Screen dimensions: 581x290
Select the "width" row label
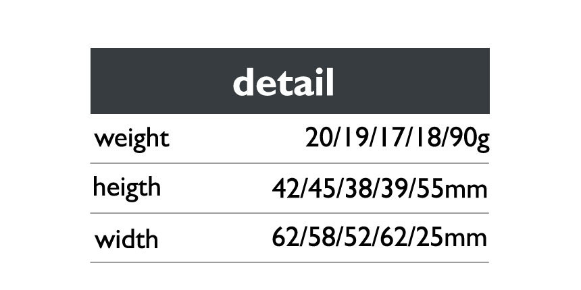click(126, 238)
